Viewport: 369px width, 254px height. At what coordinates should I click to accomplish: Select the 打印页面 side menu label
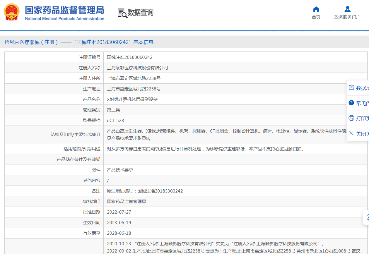(362, 119)
